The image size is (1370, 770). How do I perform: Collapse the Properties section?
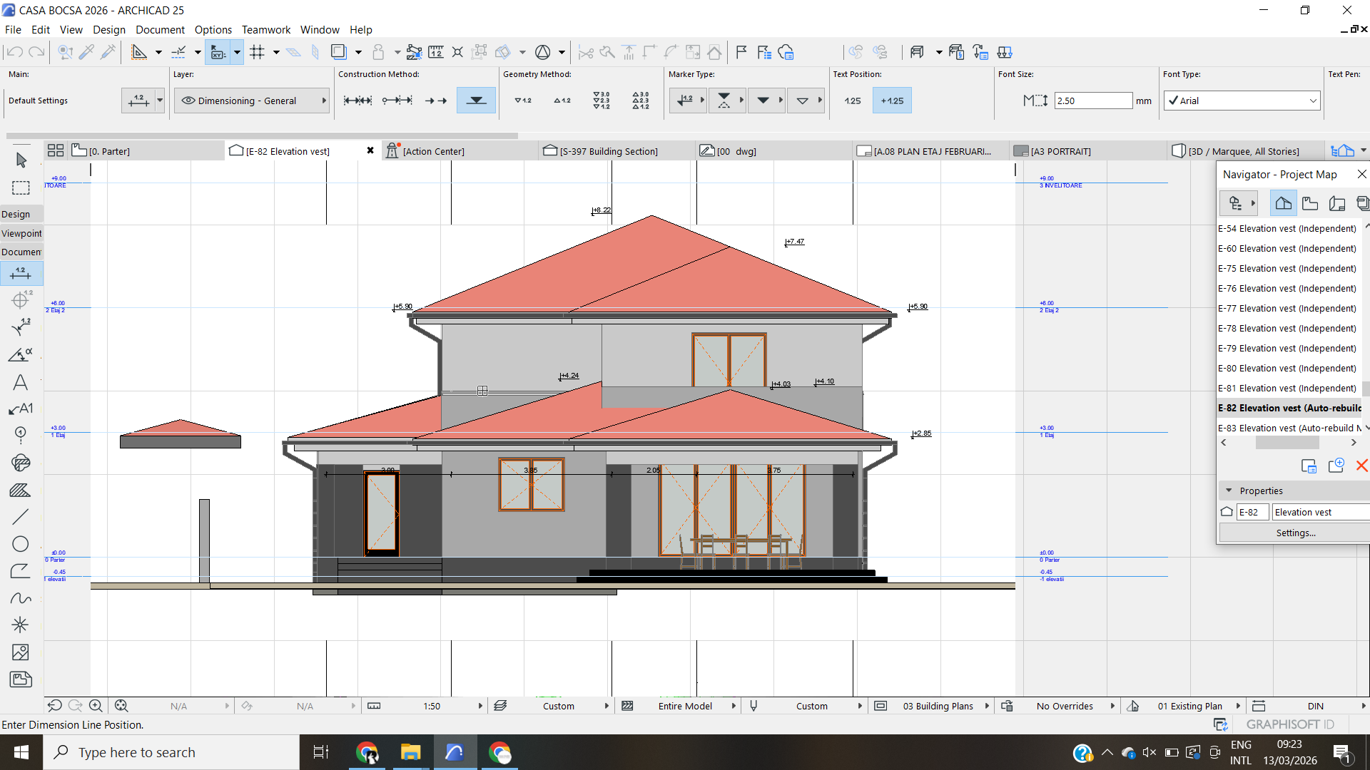(1229, 491)
